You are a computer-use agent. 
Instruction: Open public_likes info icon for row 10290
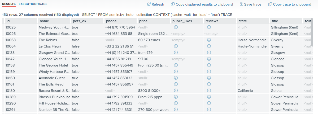[x=176, y=103]
